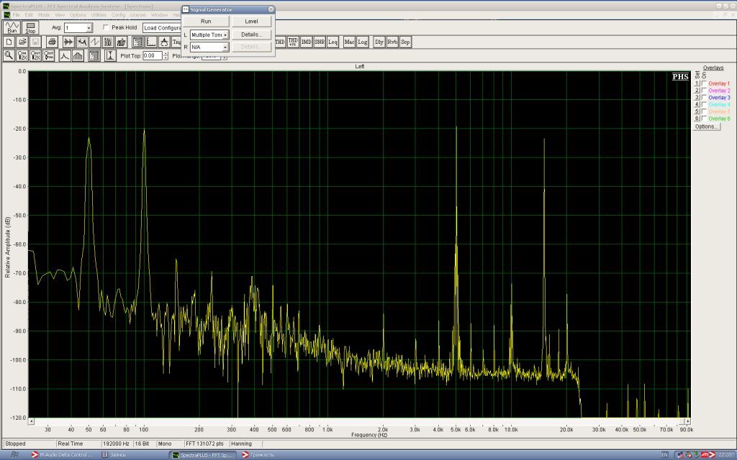The image size is (737, 460).
Task: Click the Plot Top value field
Action: 153,56
